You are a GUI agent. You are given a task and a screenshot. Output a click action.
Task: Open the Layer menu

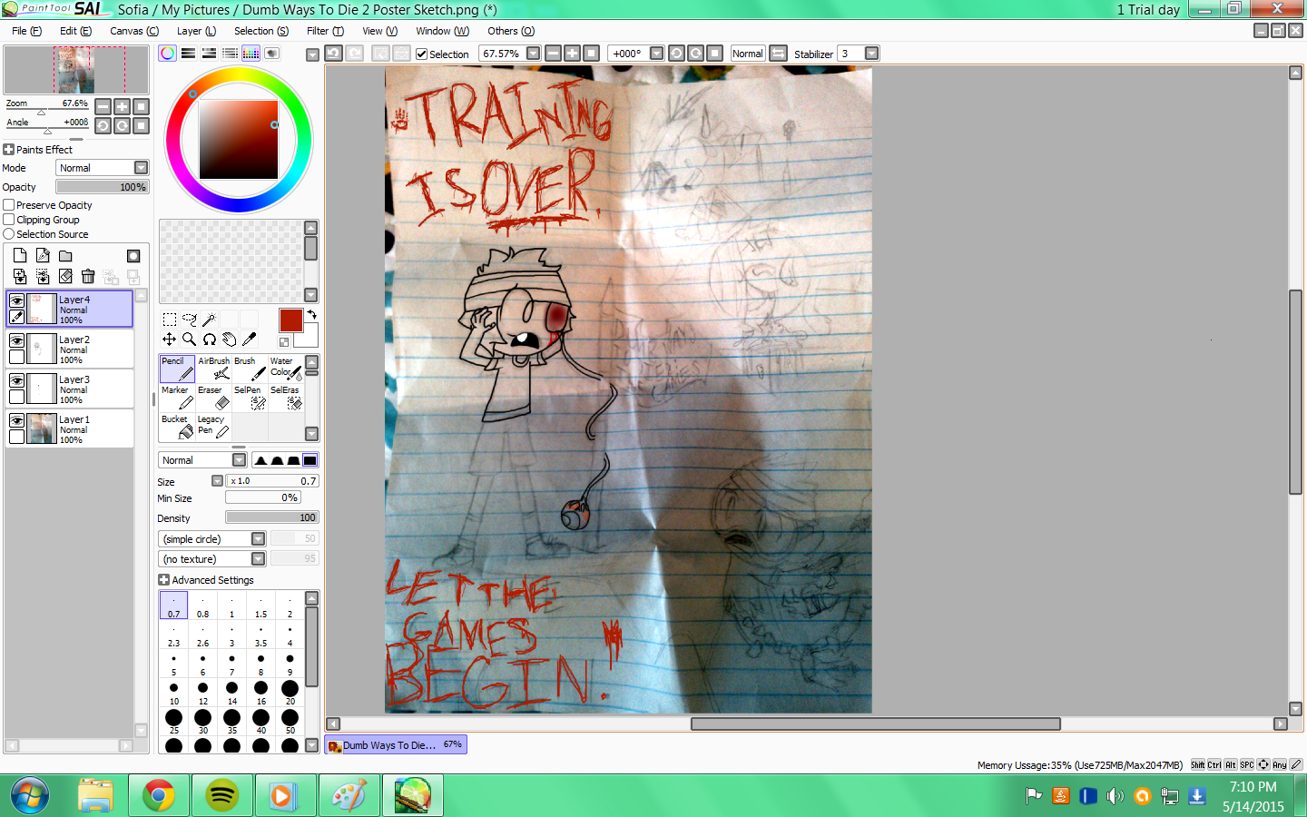tap(196, 31)
